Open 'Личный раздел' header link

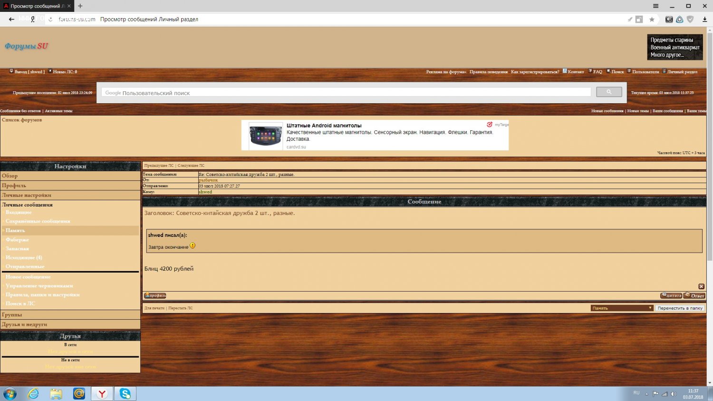pos(680,72)
